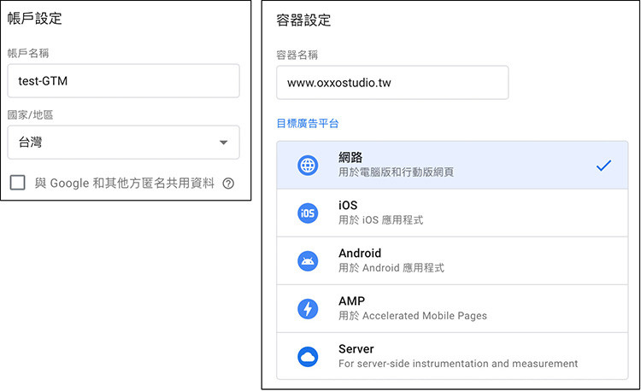Click the globe icon for 網路 platform
641x391 pixels.
click(x=308, y=166)
